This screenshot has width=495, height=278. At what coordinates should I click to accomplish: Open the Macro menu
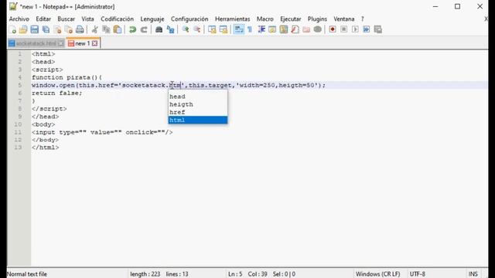(265, 19)
